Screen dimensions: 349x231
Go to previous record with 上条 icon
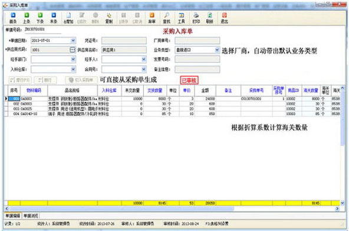[27, 18]
